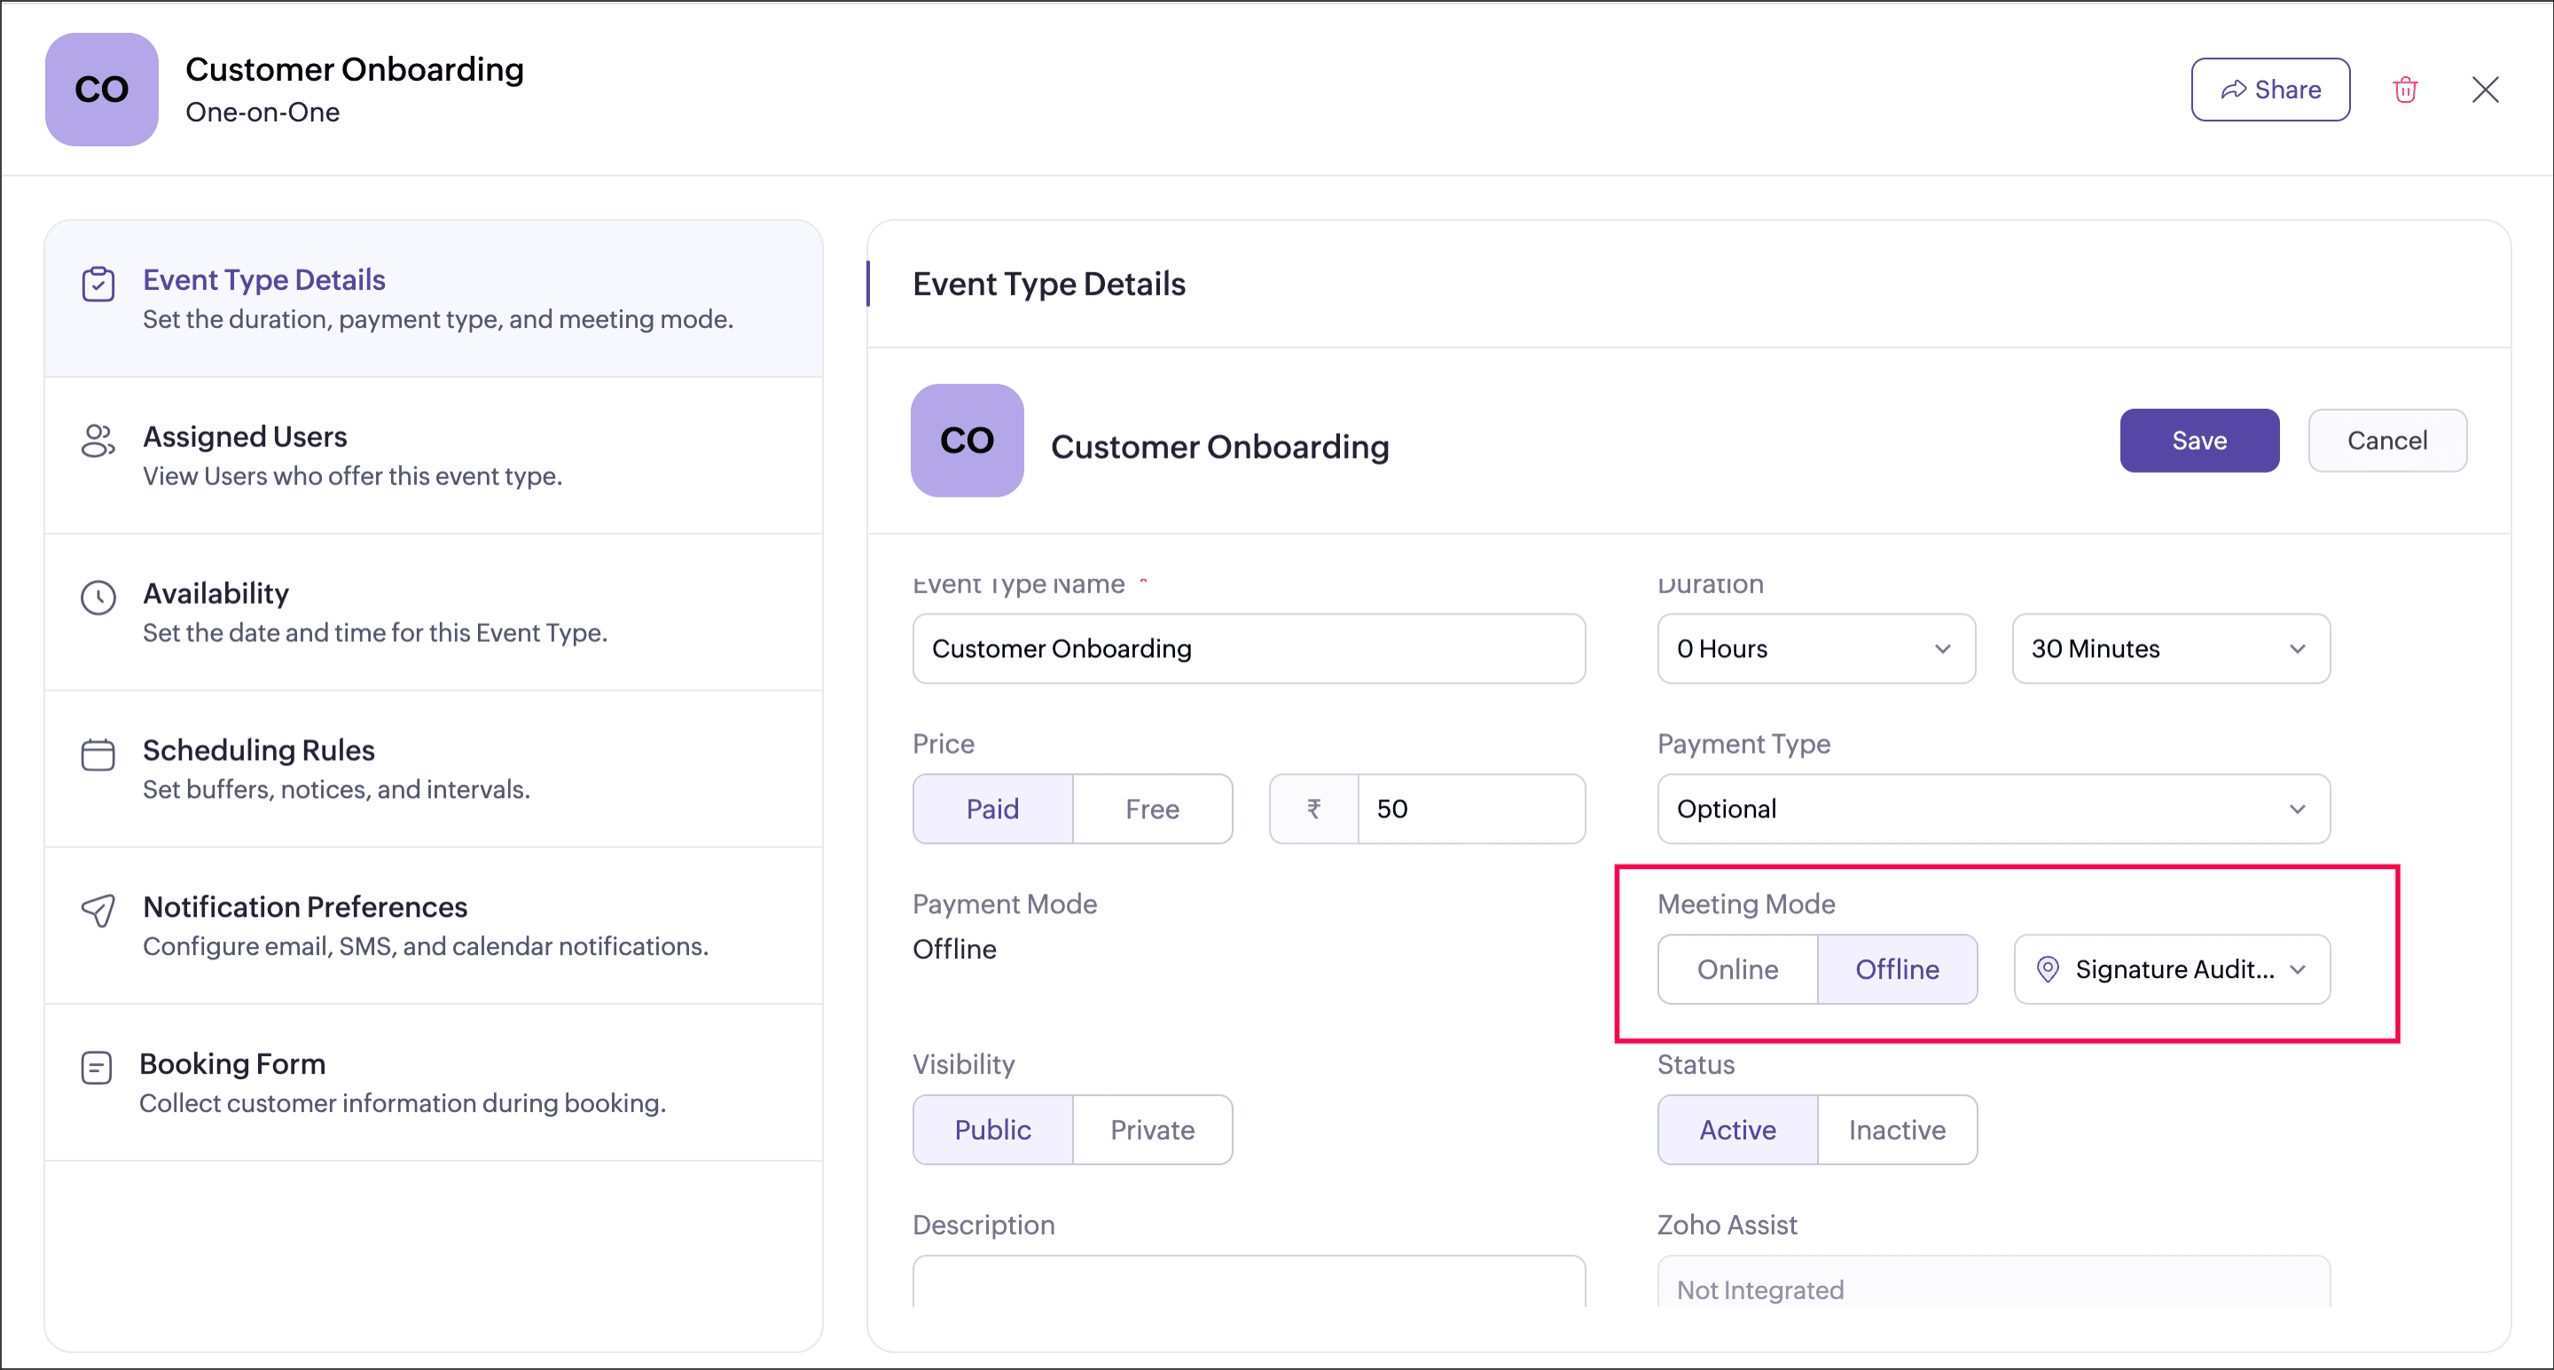Image resolution: width=2554 pixels, height=1370 pixels.
Task: Open Availability section
Action: (434, 612)
